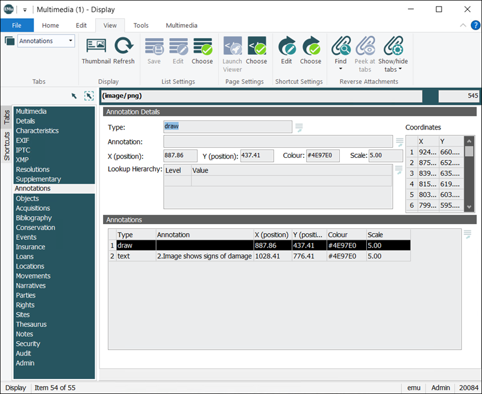
Task: Select Conservation in the tabs list
Action: coord(36,228)
